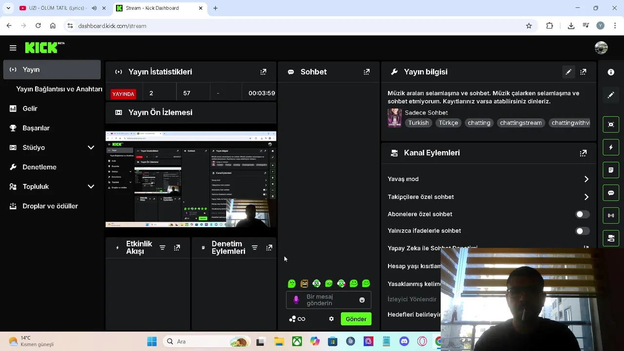This screenshot has width=624, height=351.
Task: Expand the Topluluk menu chevron
Action: coord(91,187)
